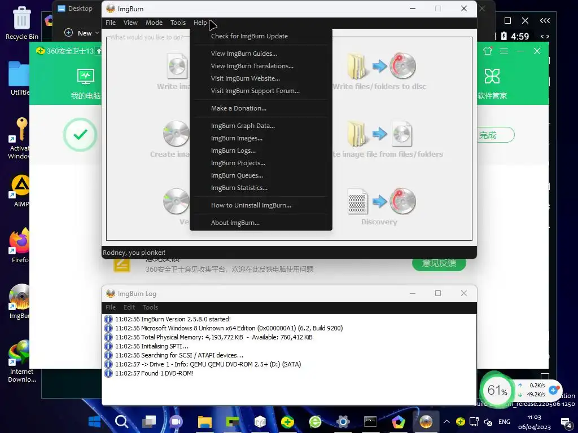Select View ImgBurn Translations...

tap(252, 66)
